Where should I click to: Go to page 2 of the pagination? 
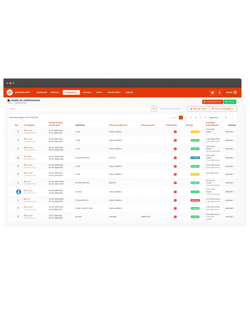pos(186,118)
